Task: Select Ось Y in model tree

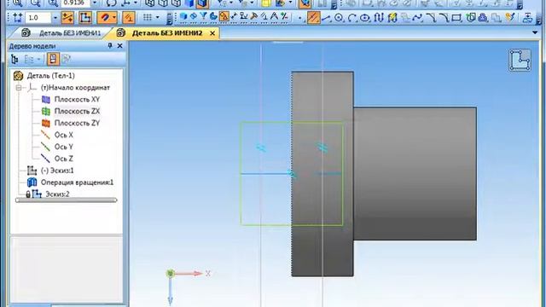Action: click(x=64, y=147)
